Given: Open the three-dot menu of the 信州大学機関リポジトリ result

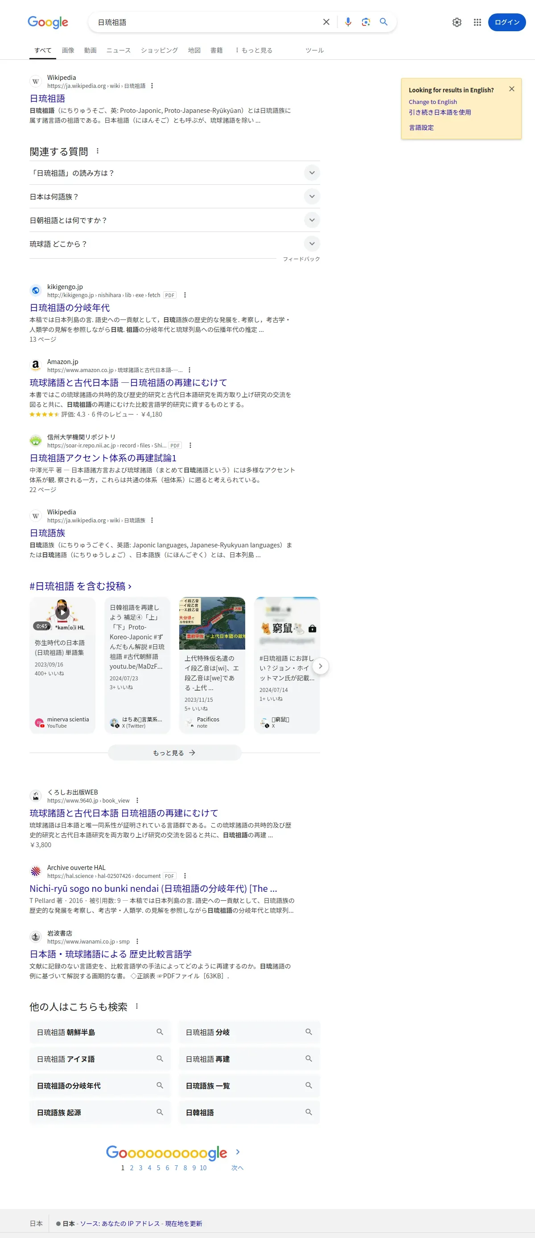Looking at the screenshot, I should coord(190,446).
